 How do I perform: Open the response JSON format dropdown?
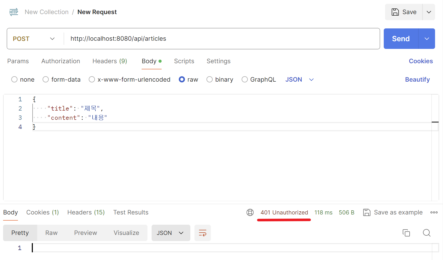coord(171,233)
